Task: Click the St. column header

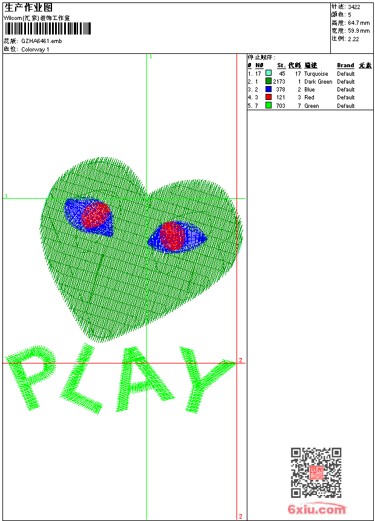Action: click(x=281, y=65)
